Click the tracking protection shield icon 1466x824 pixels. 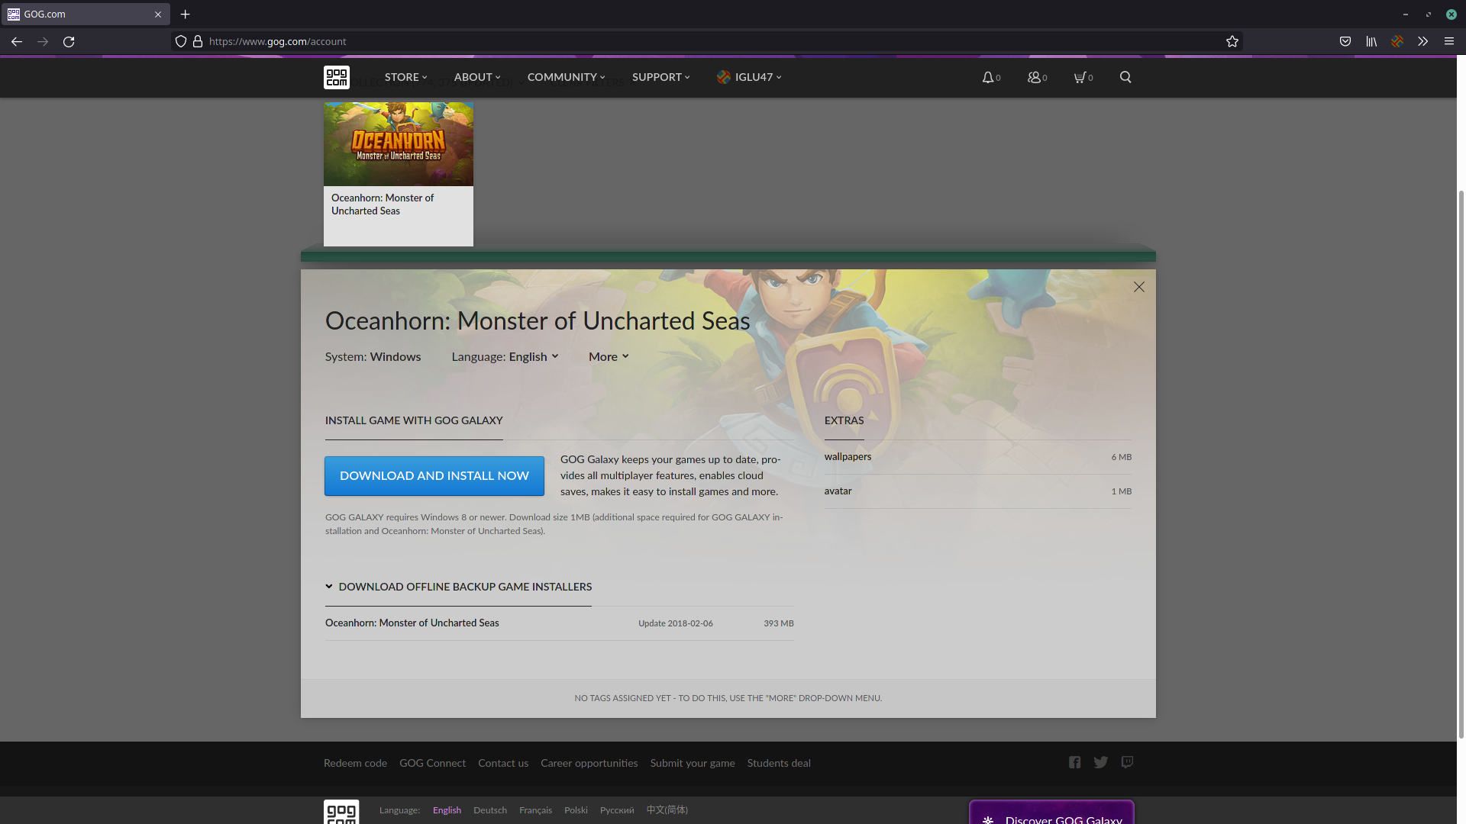(181, 42)
